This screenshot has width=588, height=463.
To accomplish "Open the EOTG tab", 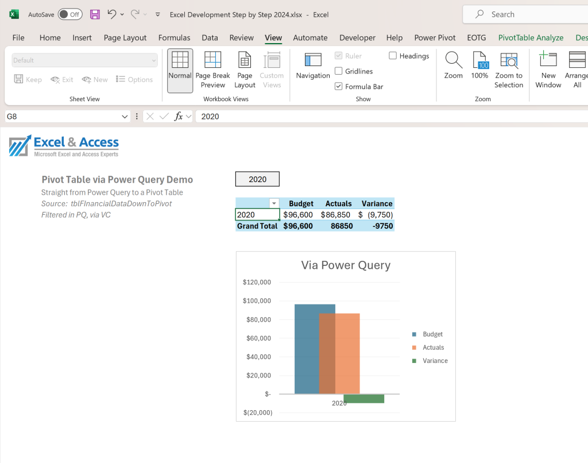I will [x=476, y=37].
